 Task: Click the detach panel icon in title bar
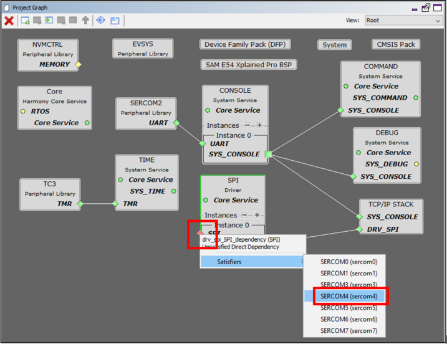coord(426,7)
